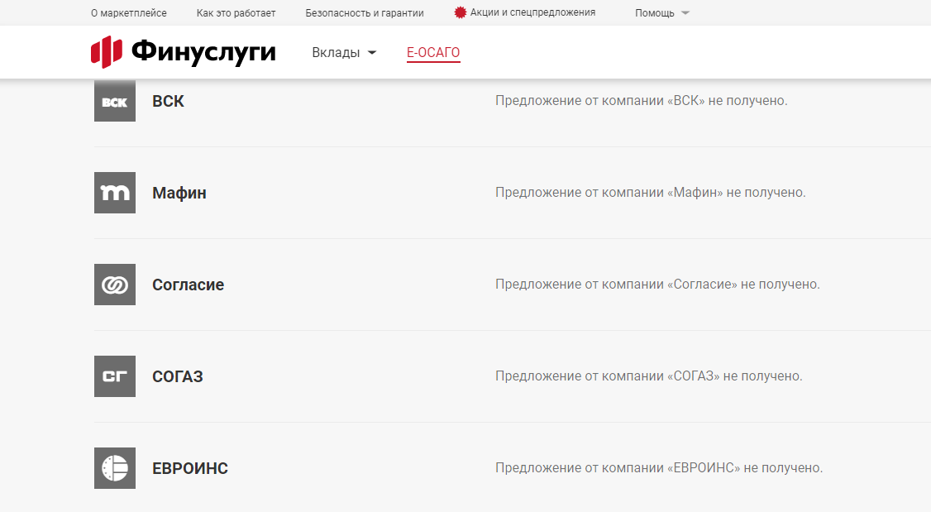Select the Мафин company name
931x512 pixels.
179,193
